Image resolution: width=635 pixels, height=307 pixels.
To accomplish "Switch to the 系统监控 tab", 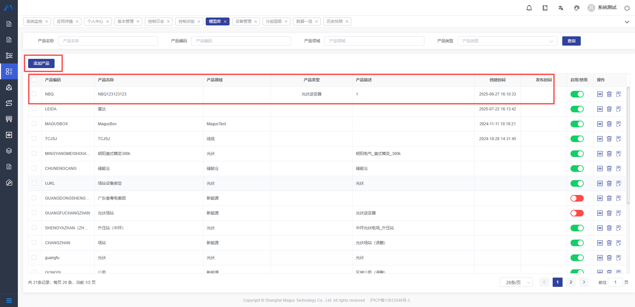I will point(34,21).
